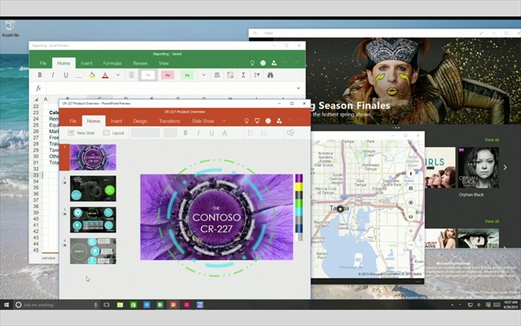Expand the Excel formula bar
521x326 pixels.
click(x=299, y=88)
